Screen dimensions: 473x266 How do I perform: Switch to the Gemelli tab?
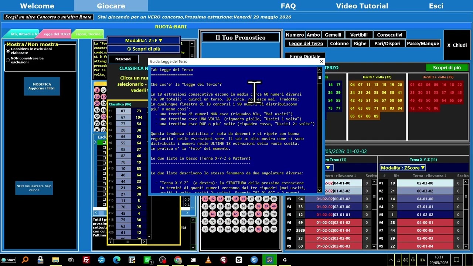(333, 35)
